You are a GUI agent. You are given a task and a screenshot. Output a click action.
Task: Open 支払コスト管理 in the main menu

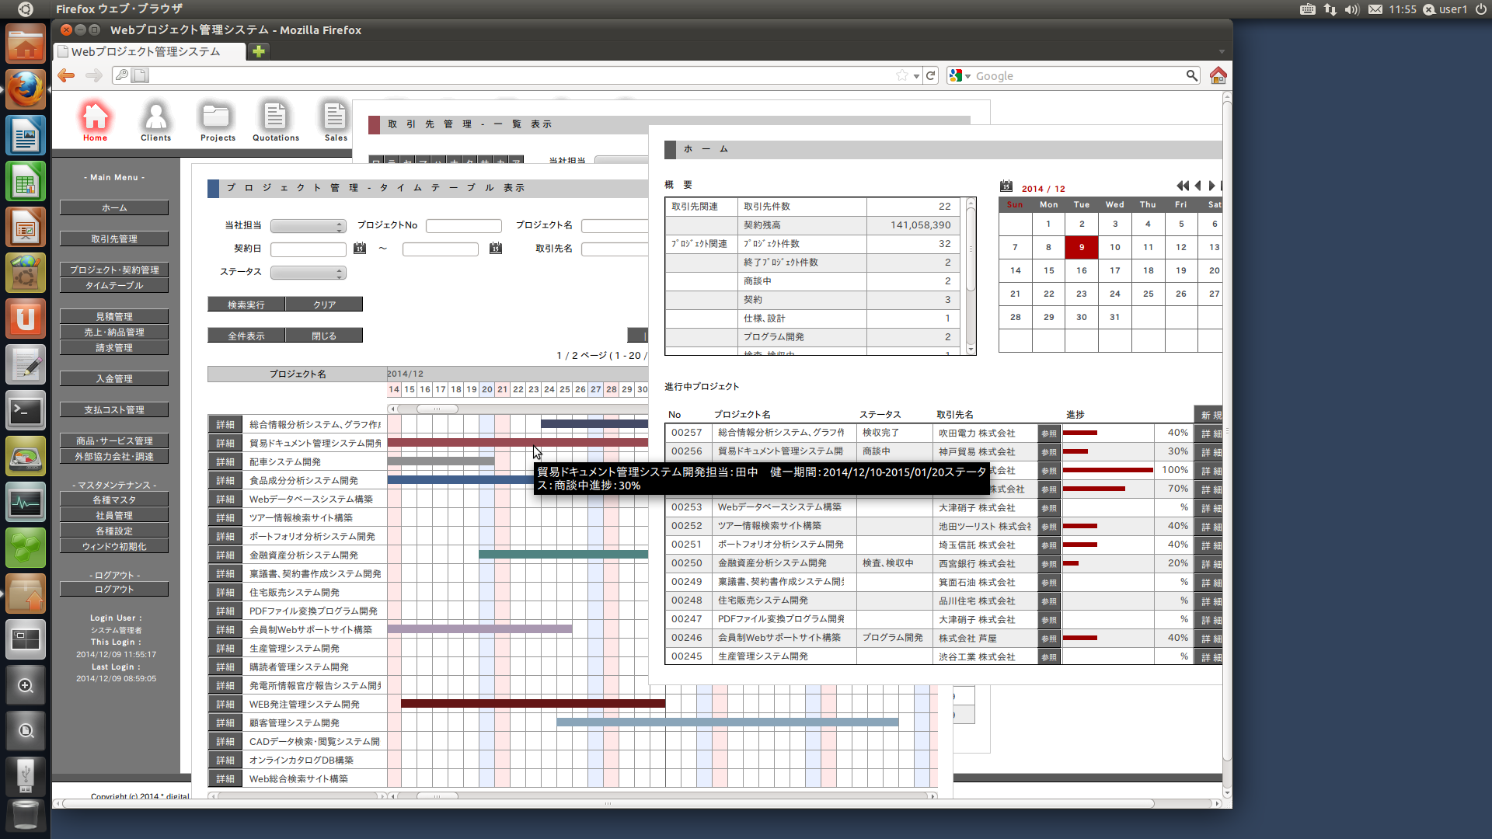coord(114,410)
